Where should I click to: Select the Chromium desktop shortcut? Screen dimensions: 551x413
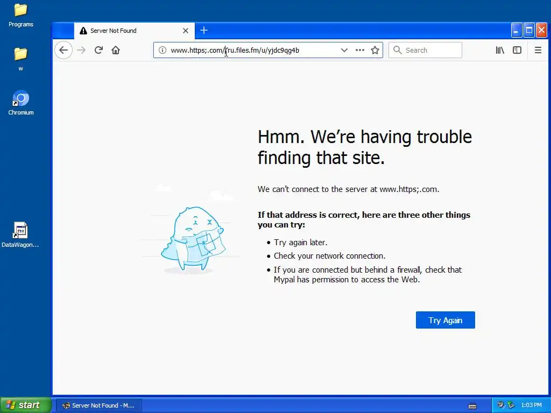(x=21, y=103)
